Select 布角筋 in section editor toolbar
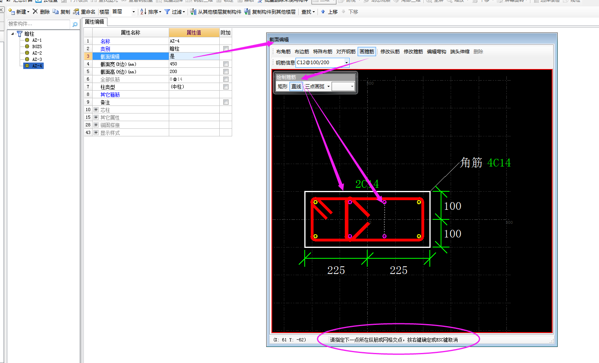The height and width of the screenshot is (363, 599). coord(283,51)
